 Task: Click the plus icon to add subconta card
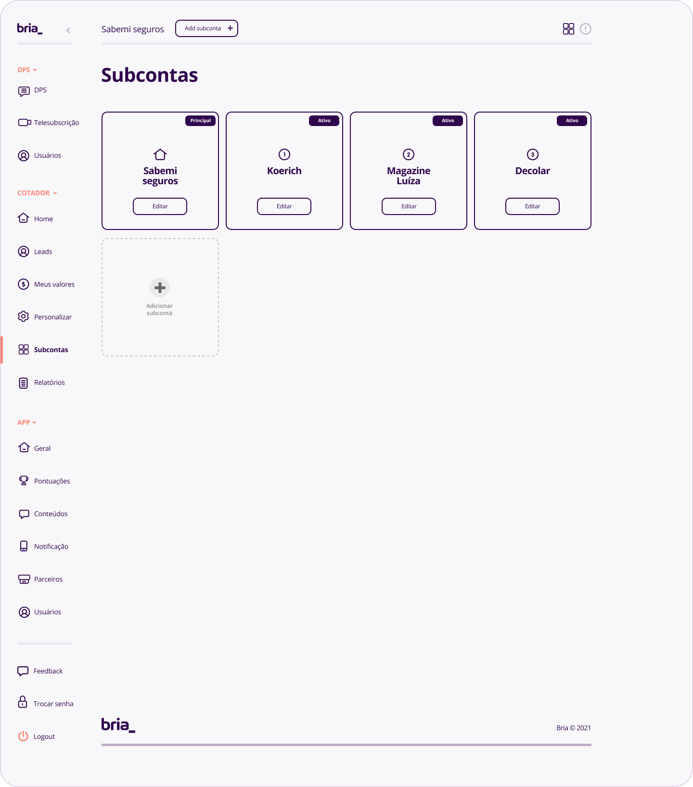[160, 288]
